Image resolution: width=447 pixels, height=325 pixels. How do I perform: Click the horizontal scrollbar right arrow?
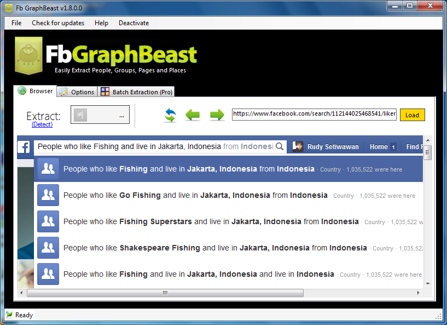pos(418,293)
